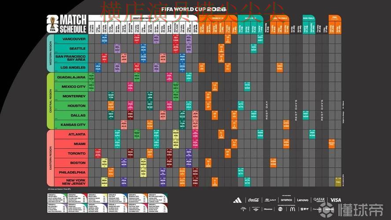Click the New York New Jersey row label
This screenshot has height=220, width=391.
(x=75, y=182)
